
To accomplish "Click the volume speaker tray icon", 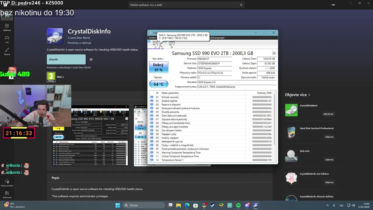I will click(353, 205).
